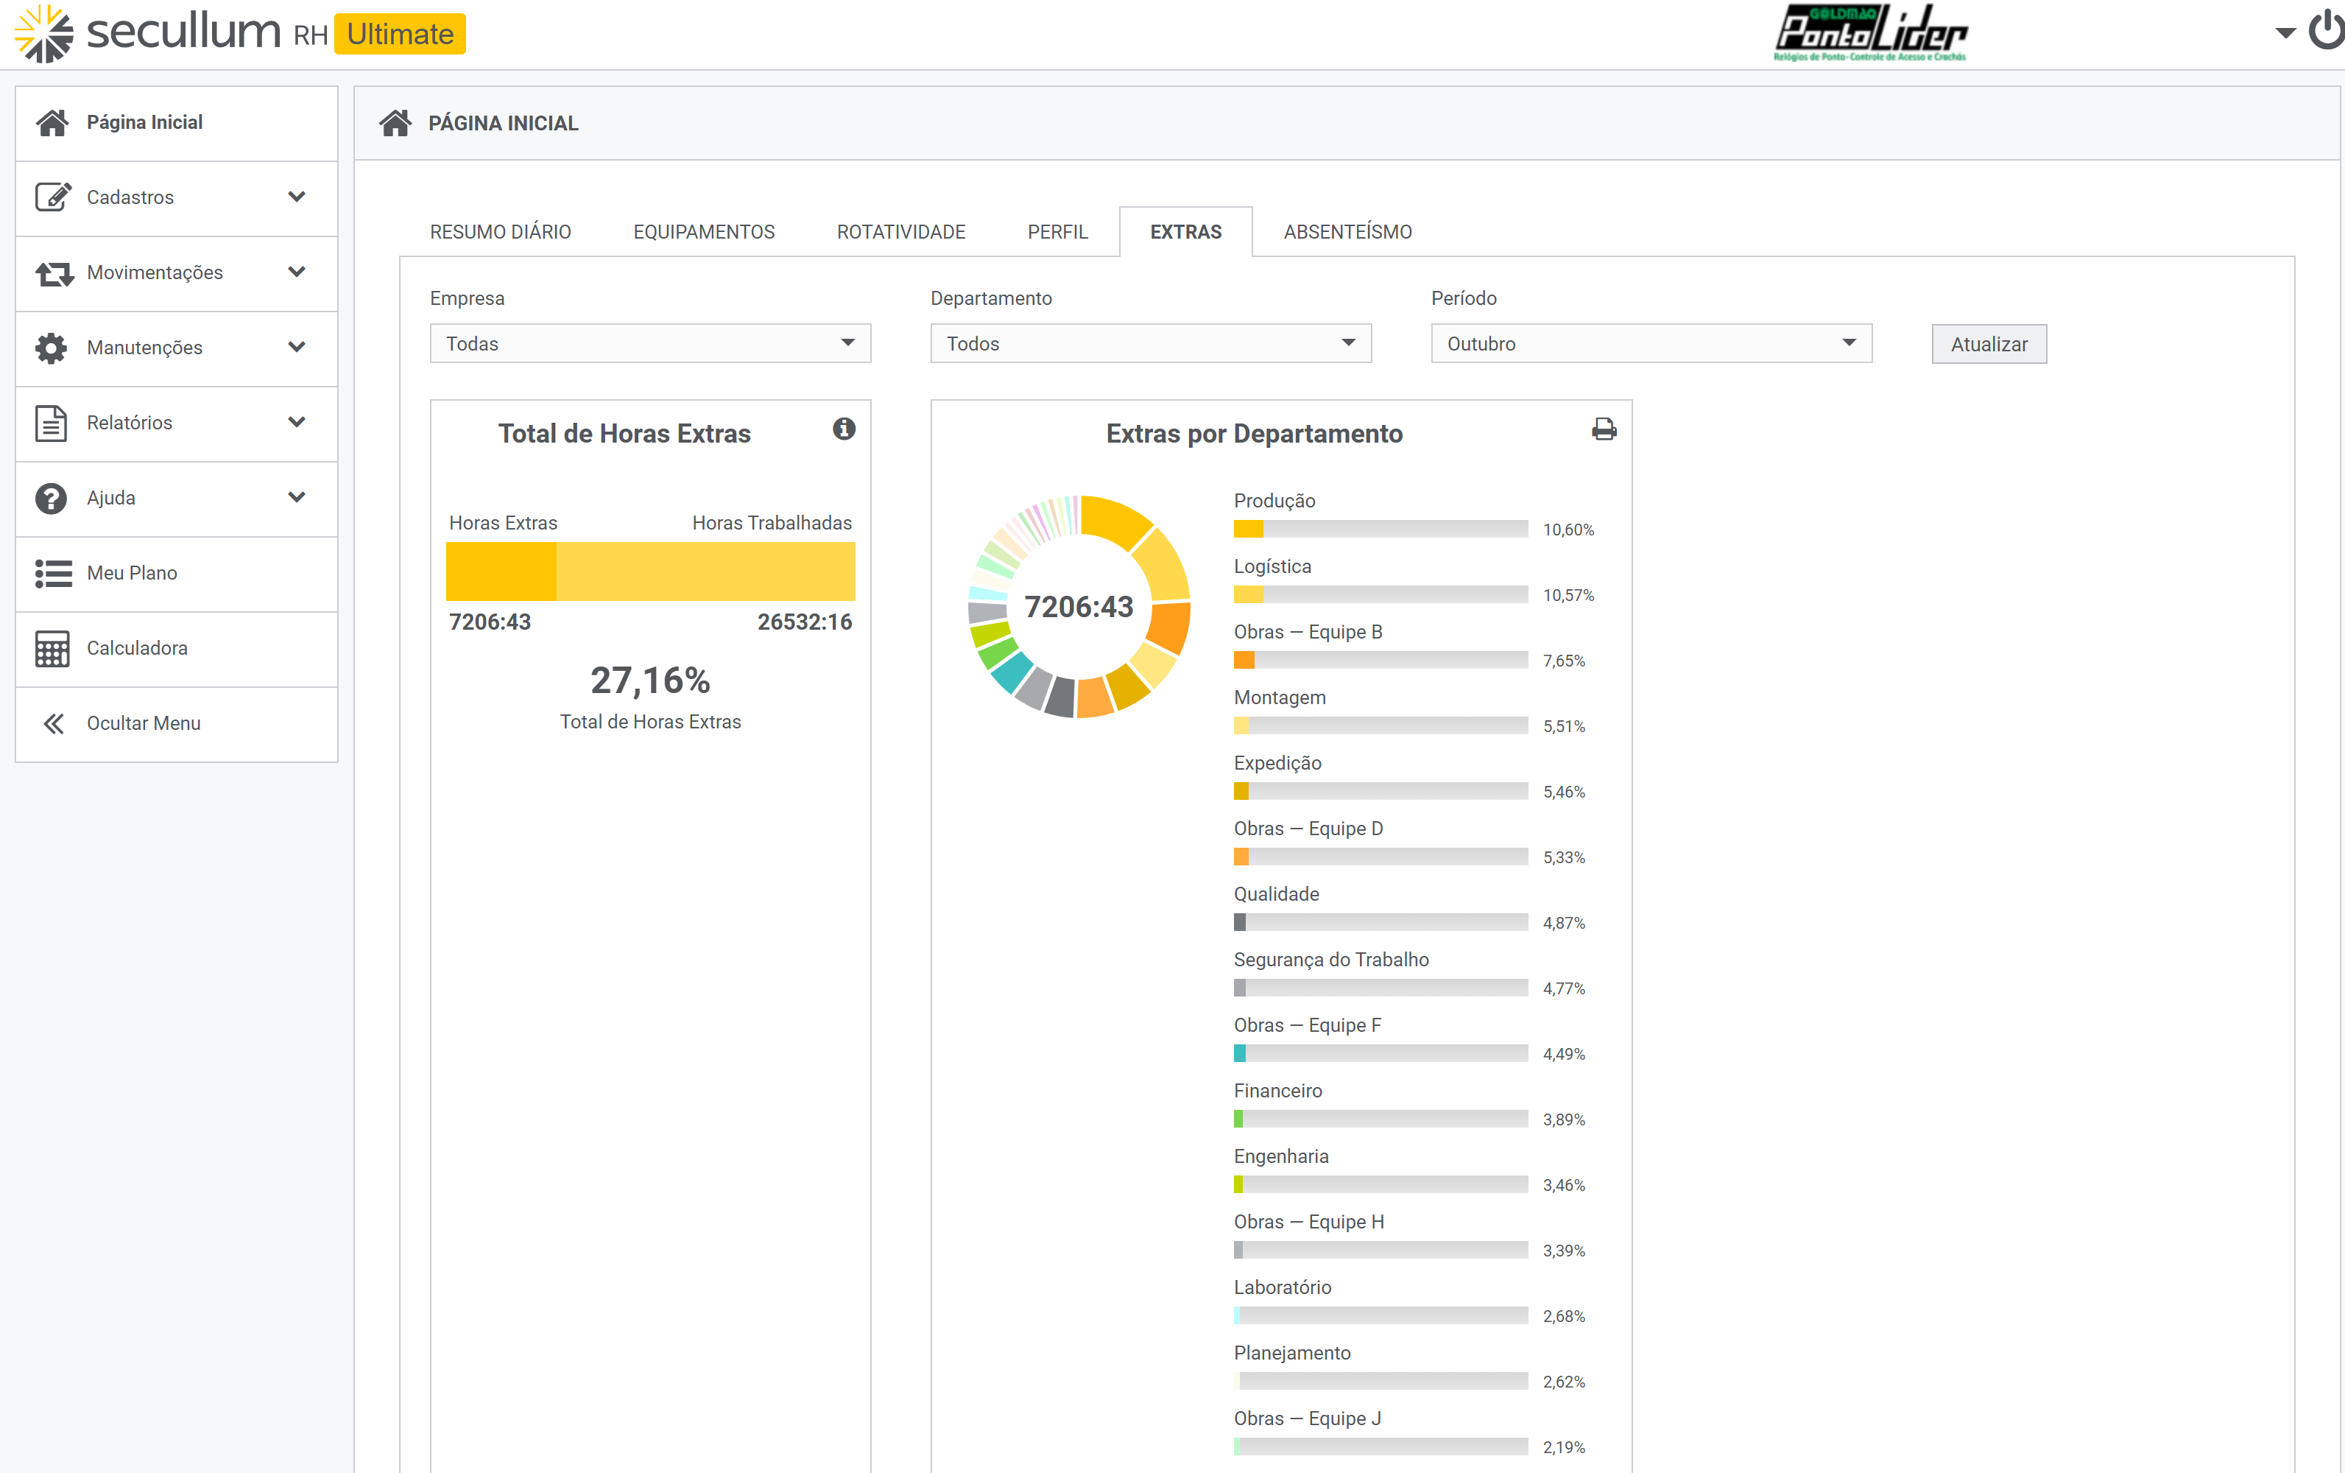This screenshot has width=2345, height=1473.
Task: Expand the Manutenções menu chevron
Action: [x=297, y=347]
